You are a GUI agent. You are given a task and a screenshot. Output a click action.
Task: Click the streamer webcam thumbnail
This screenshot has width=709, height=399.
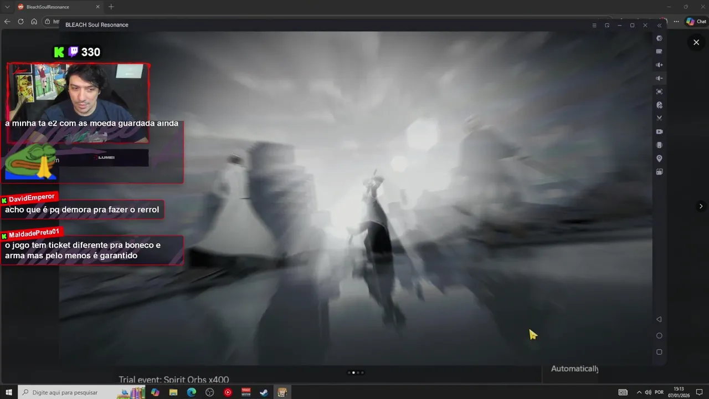78,103
